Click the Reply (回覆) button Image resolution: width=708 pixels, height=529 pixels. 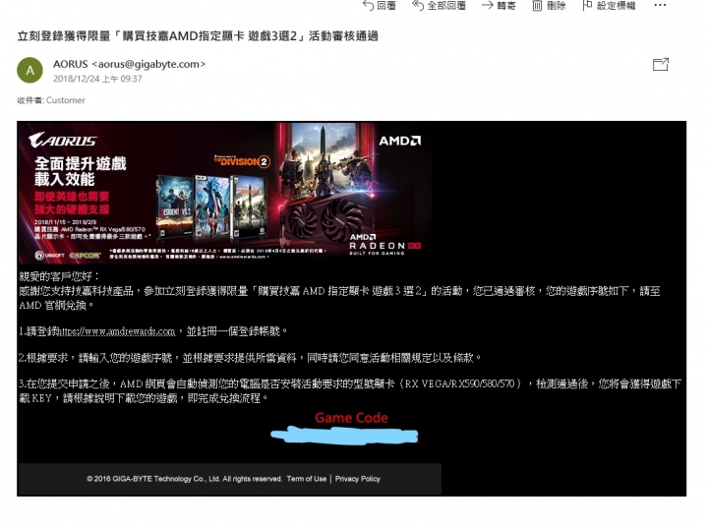tap(380, 6)
